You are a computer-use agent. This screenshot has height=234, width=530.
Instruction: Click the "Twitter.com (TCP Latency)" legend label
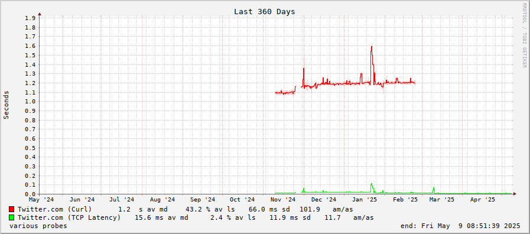[69, 218]
